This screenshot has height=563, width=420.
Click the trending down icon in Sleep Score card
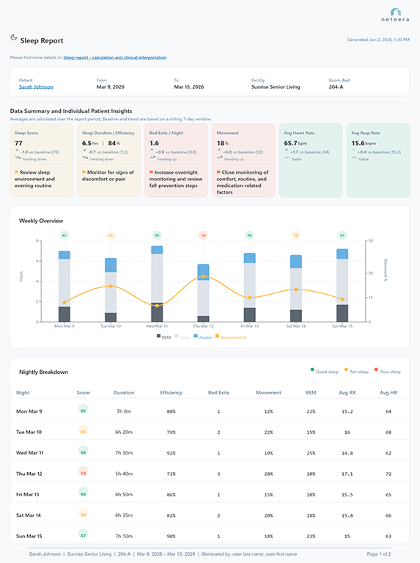coord(18,158)
